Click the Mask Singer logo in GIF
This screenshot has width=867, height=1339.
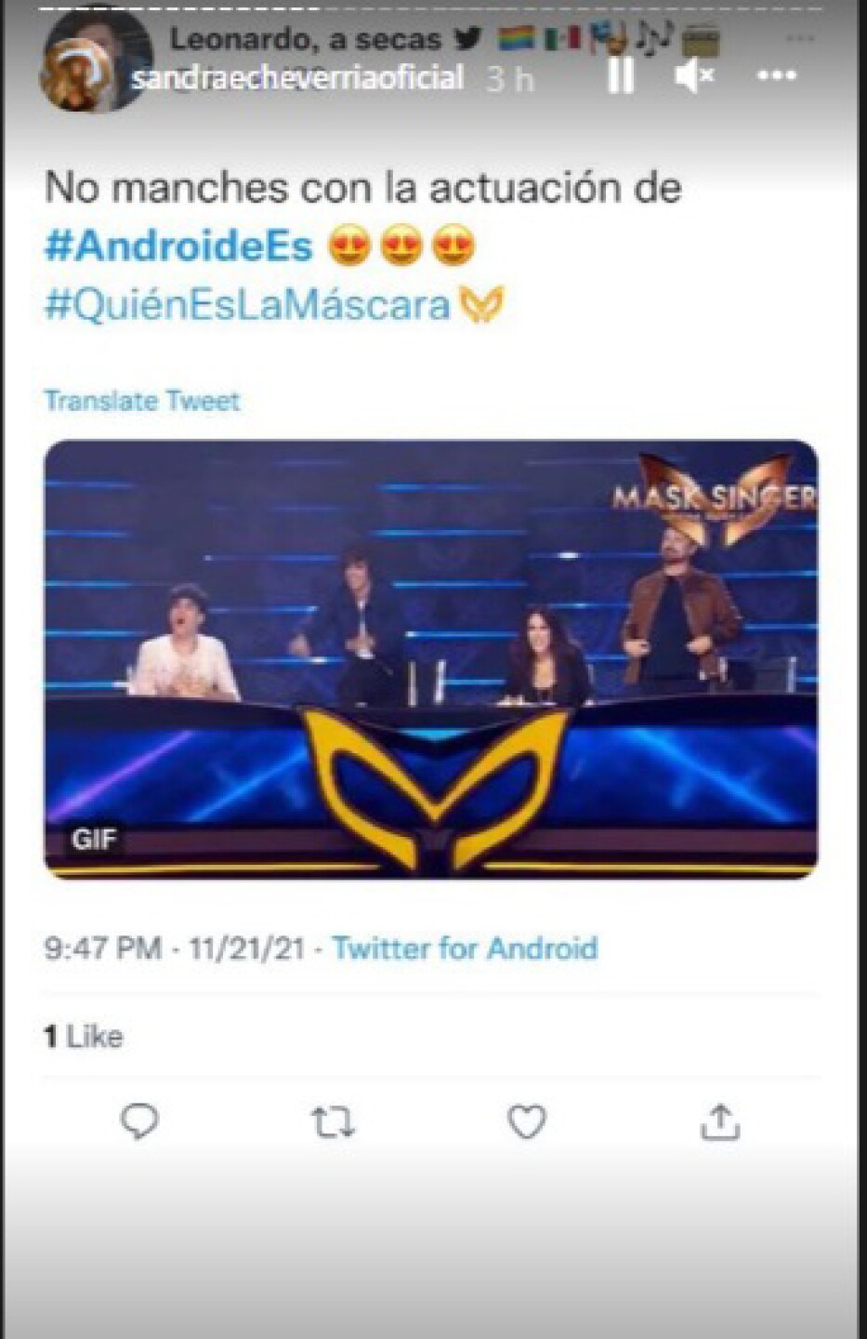tap(713, 498)
